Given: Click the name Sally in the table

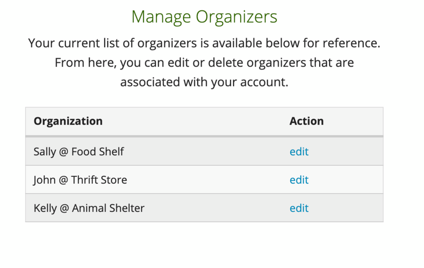Looking at the screenshot, I should click(x=45, y=152).
